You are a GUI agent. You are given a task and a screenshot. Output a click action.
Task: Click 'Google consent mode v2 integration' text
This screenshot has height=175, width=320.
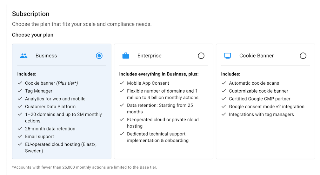click(x=267, y=106)
